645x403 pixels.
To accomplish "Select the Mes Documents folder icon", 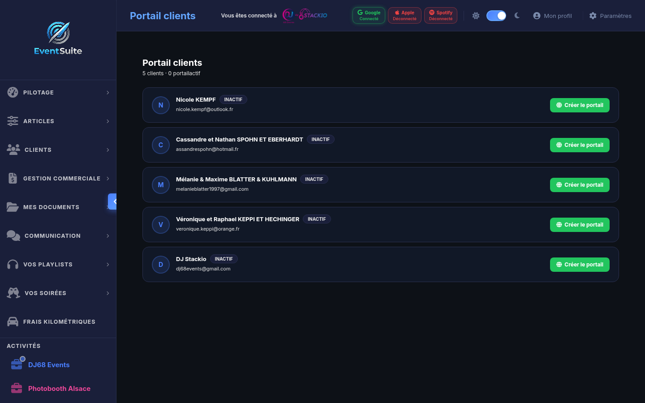I will tap(13, 207).
